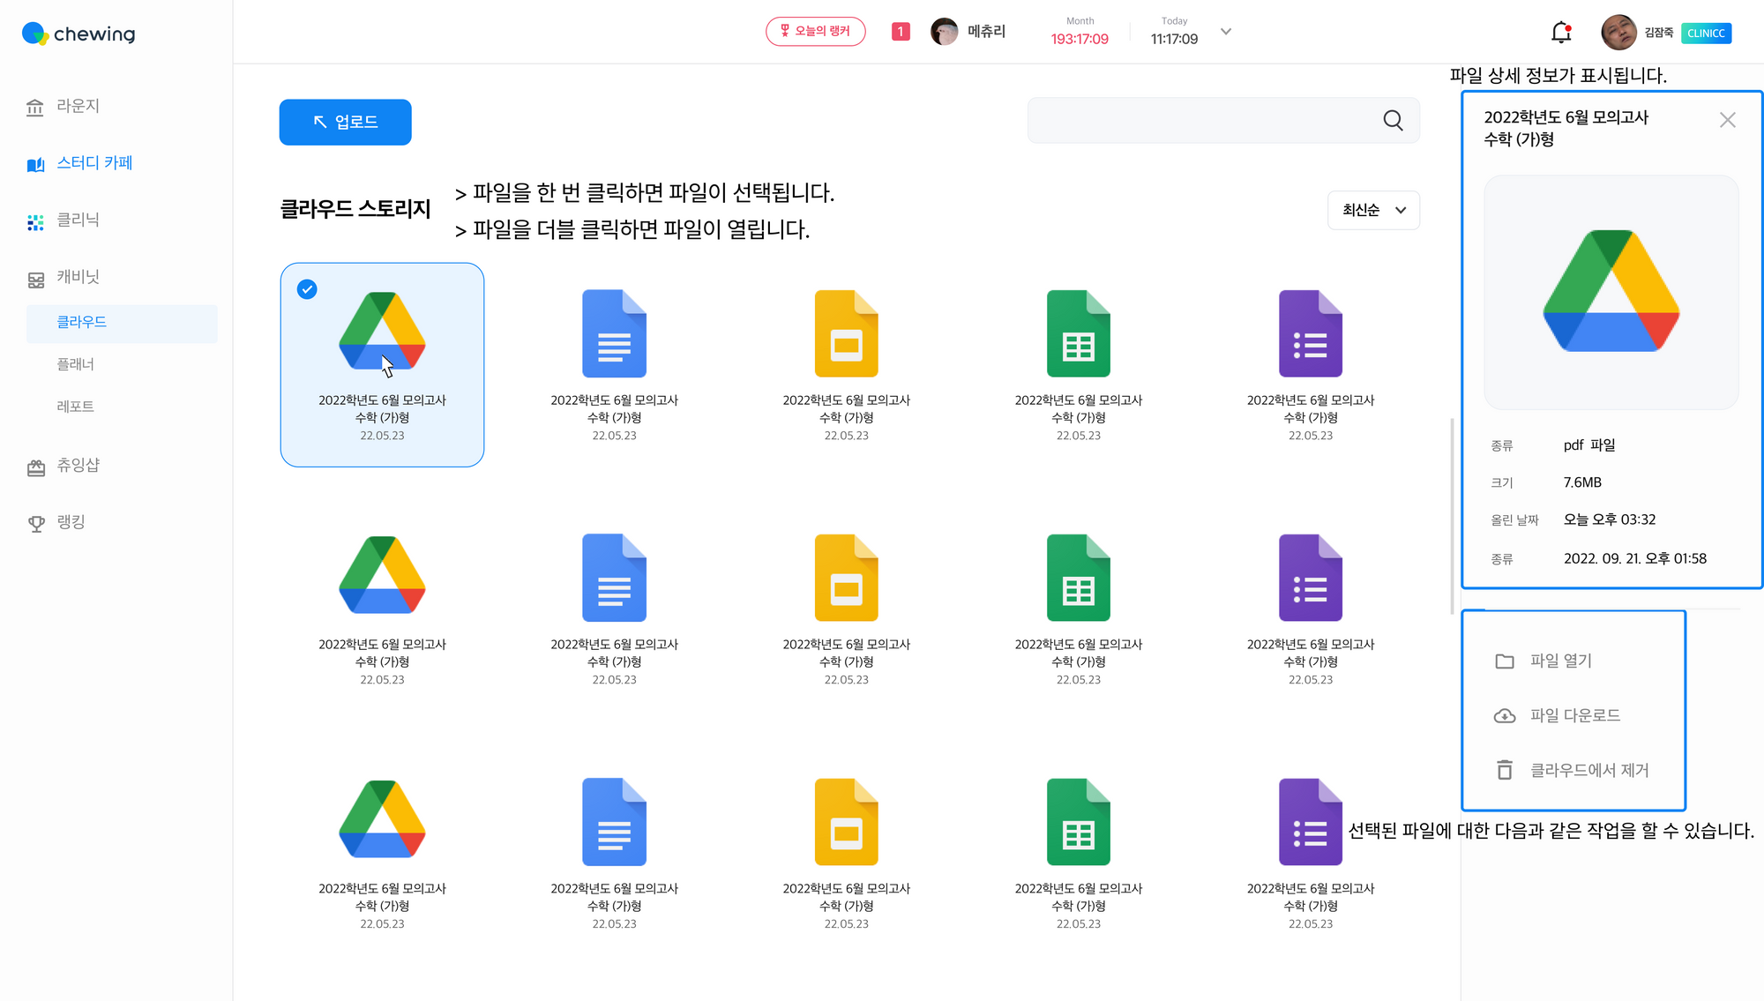Image resolution: width=1764 pixels, height=1001 pixels.
Task: Open the notifications bell
Action: click(x=1561, y=33)
